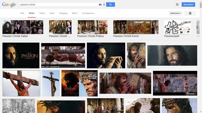Open the man holding bread image
The height and width of the screenshot is (113, 202).
click(106, 55)
